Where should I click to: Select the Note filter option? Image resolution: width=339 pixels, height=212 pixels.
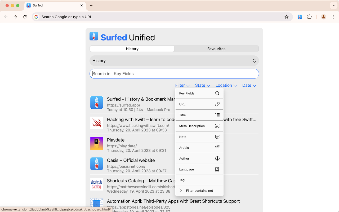[x=199, y=137]
